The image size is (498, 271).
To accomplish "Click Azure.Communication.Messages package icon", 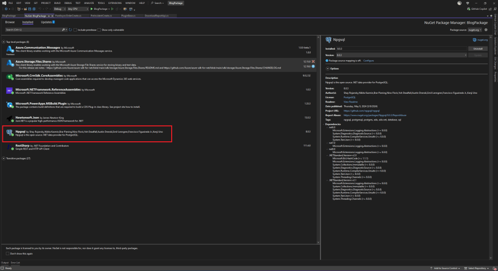I will point(10,49).
